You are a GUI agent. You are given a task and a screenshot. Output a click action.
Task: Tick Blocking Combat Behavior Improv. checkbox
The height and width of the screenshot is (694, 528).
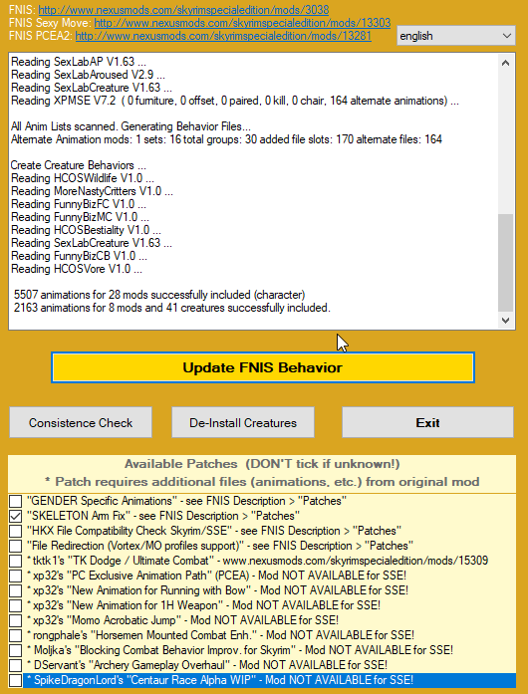click(16, 650)
